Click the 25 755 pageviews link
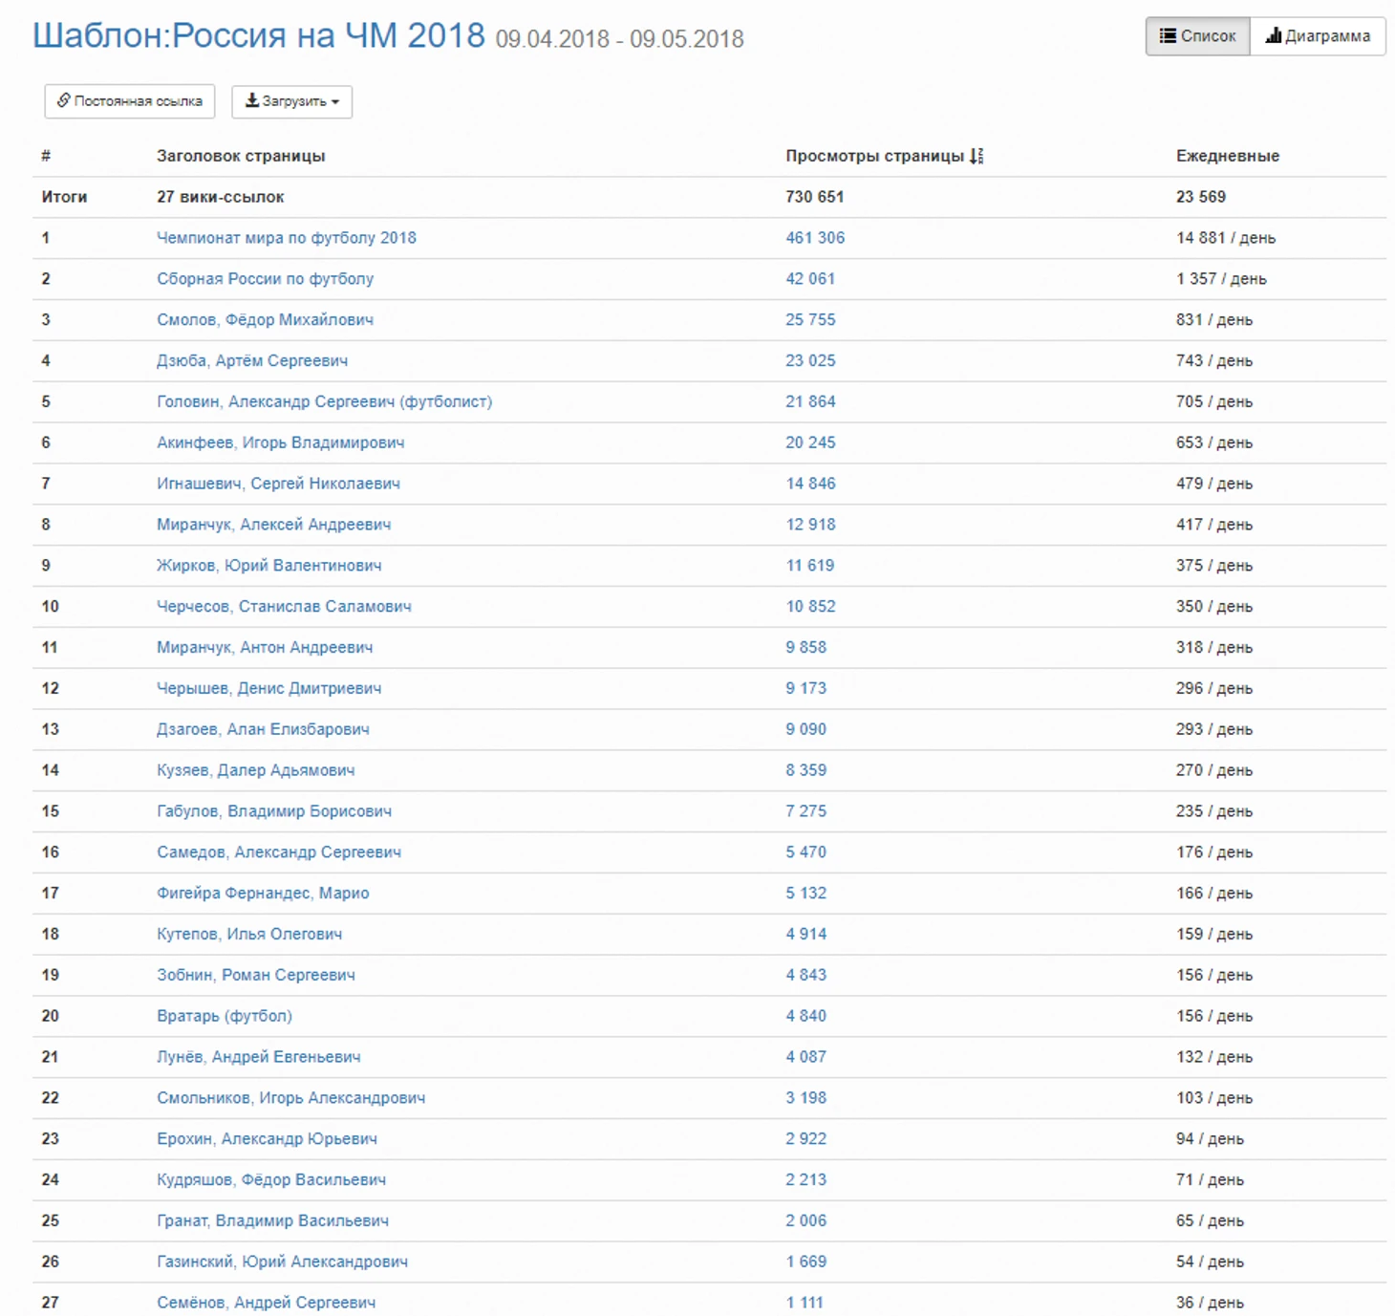Viewport: 1395px width, 1316px height. pyautogui.click(x=810, y=320)
